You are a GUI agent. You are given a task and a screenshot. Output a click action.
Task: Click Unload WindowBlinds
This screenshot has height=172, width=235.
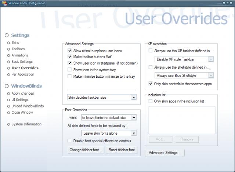tap(28, 106)
